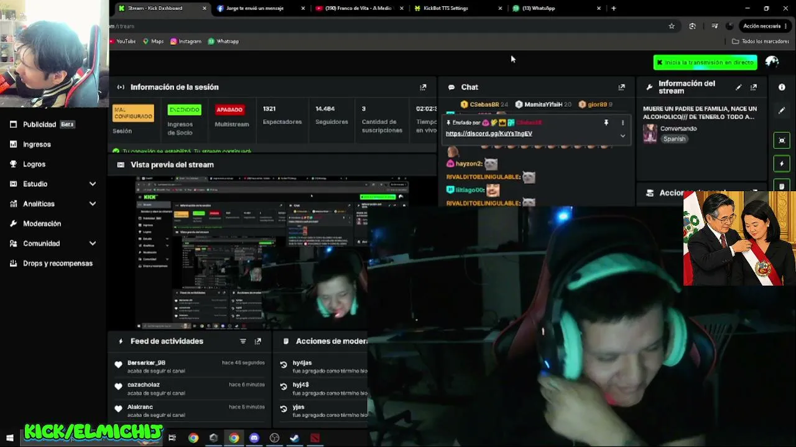This screenshot has width=796, height=447.
Task: Expand the Analíticas sidebar chevron
Action: 93,204
